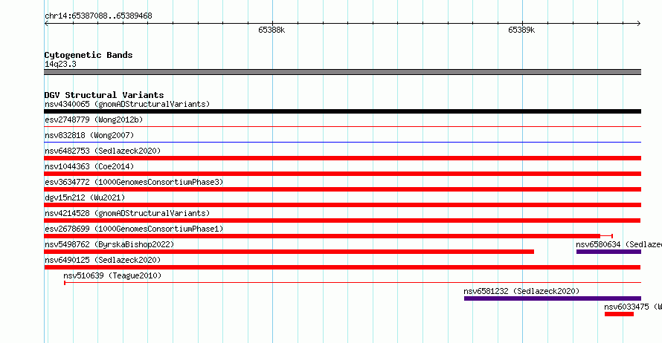Viewport: 662px width, 343px height.
Task: Click esv3634772 (1000GenomesConsortiumPhase3) label
Action: pos(134,182)
